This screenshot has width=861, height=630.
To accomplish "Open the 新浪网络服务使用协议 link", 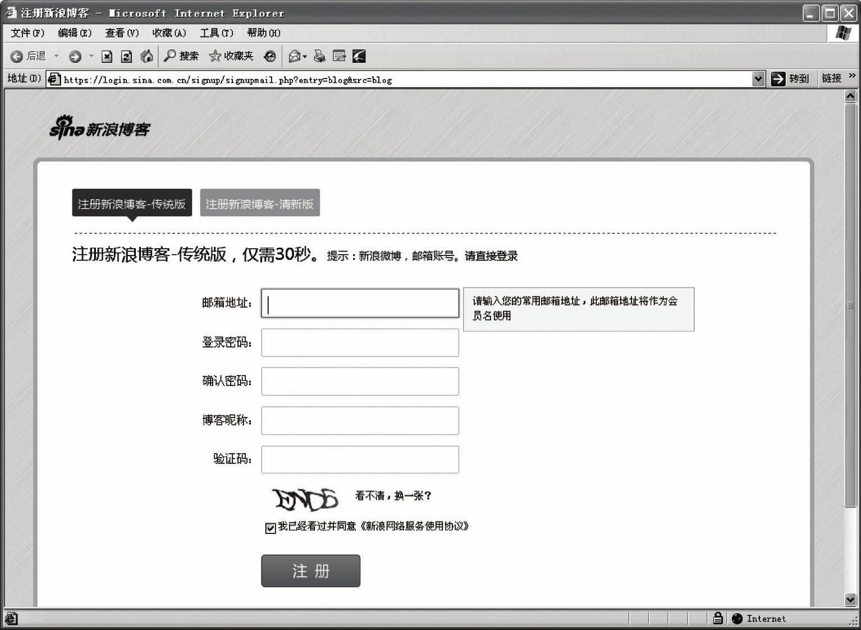I will [x=414, y=526].
